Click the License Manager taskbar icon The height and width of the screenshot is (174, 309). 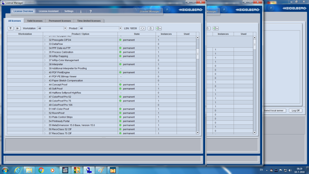[x=89, y=170]
